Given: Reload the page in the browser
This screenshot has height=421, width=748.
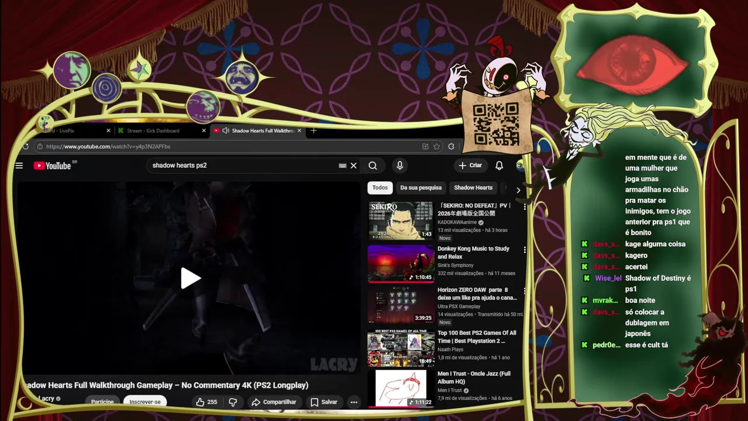Looking at the screenshot, I should tap(25, 146).
